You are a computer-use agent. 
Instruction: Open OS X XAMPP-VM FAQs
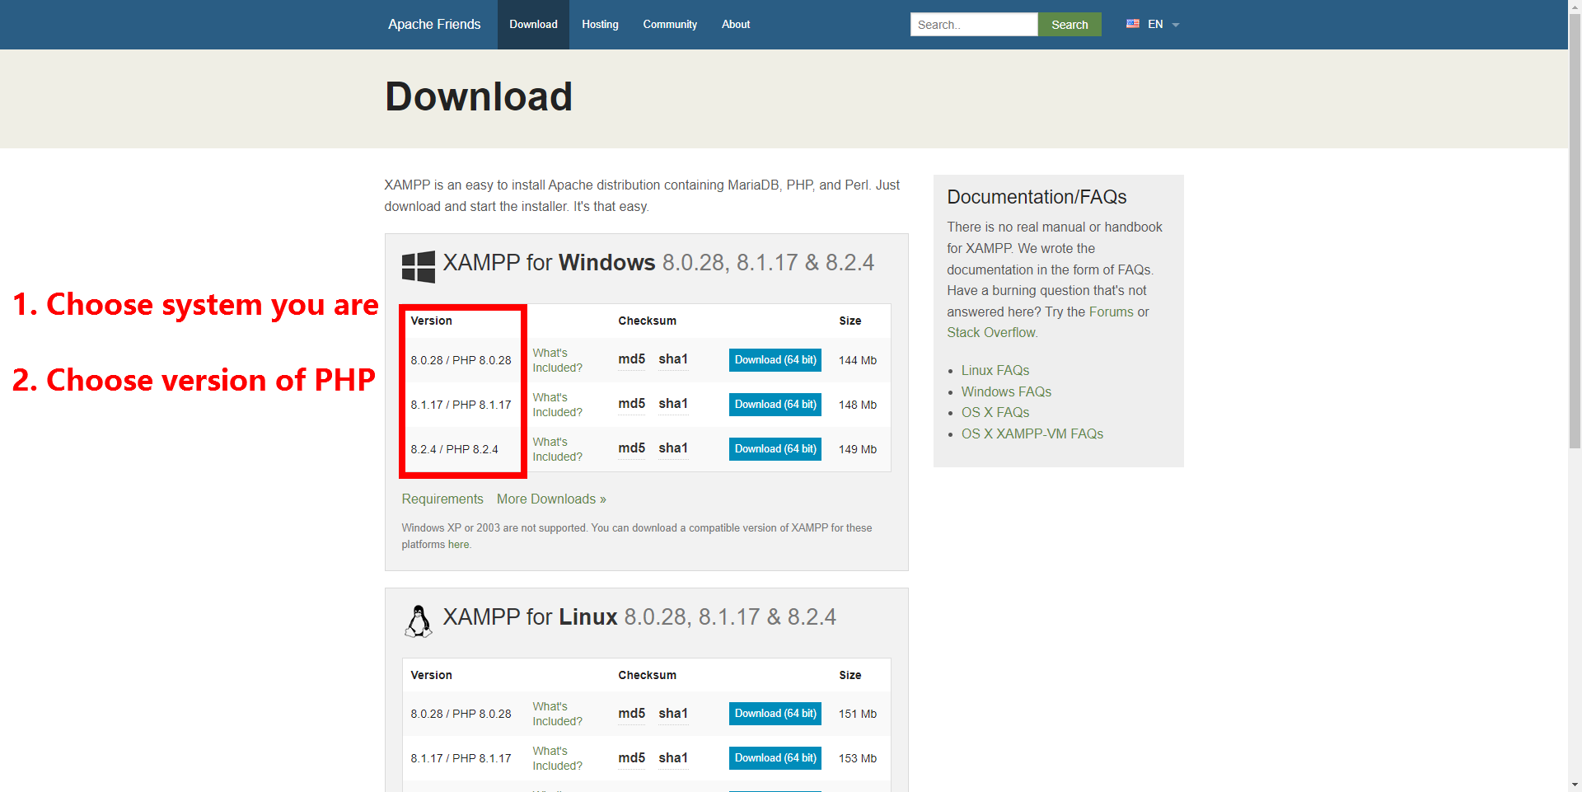[1032, 434]
